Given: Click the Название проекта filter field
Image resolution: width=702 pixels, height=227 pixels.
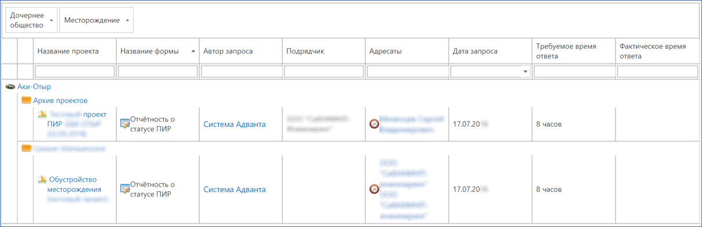Looking at the screenshot, I should (75, 72).
